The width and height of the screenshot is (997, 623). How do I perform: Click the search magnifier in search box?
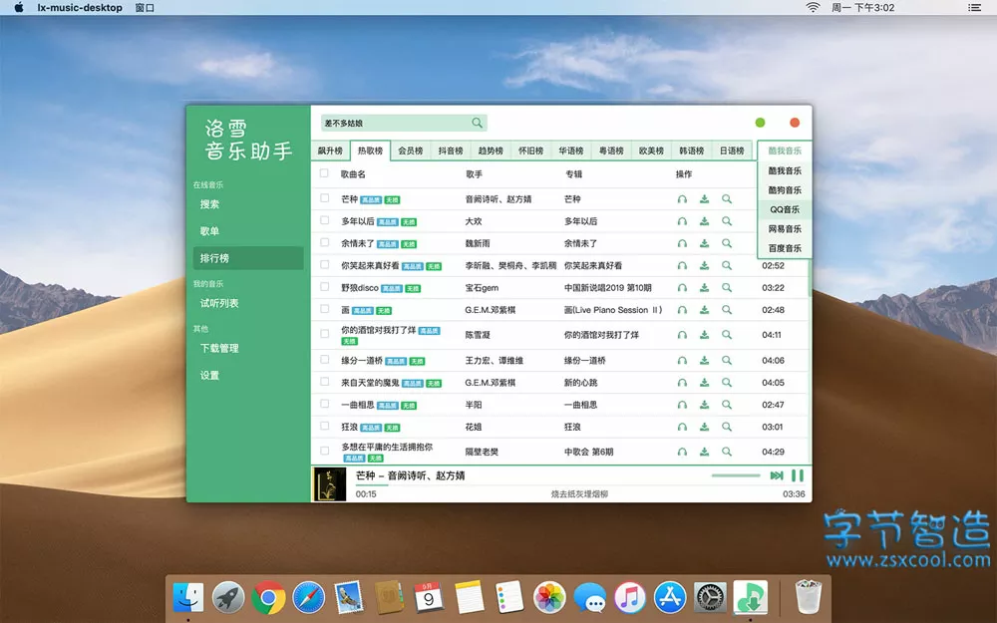click(x=478, y=123)
